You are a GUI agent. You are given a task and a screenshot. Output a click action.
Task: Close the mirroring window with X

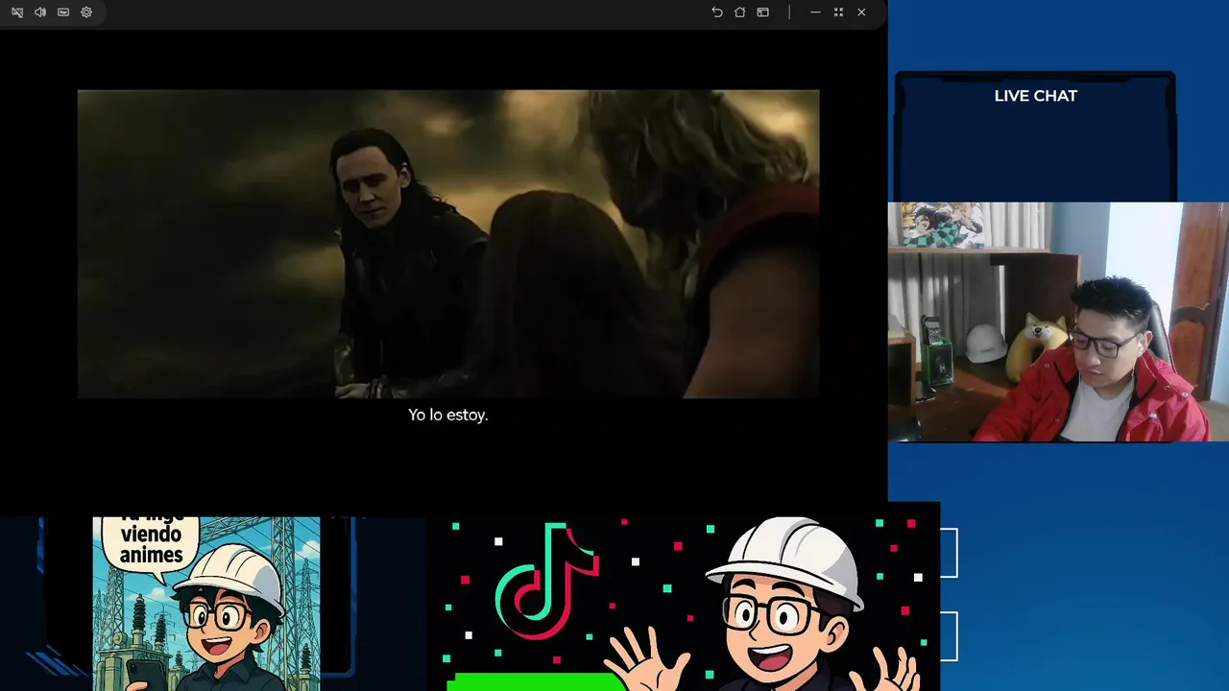click(861, 12)
